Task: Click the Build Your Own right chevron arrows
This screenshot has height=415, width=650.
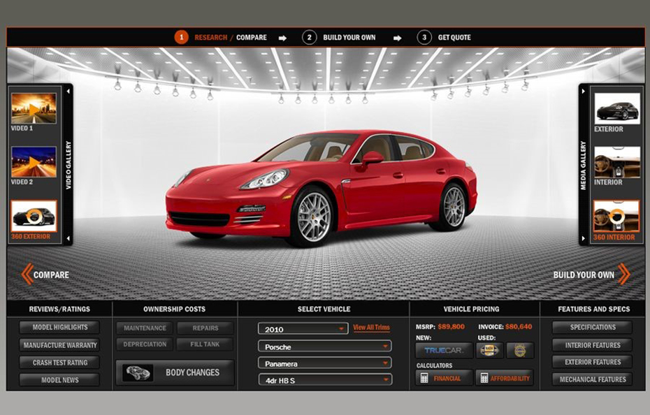Action: (x=624, y=275)
